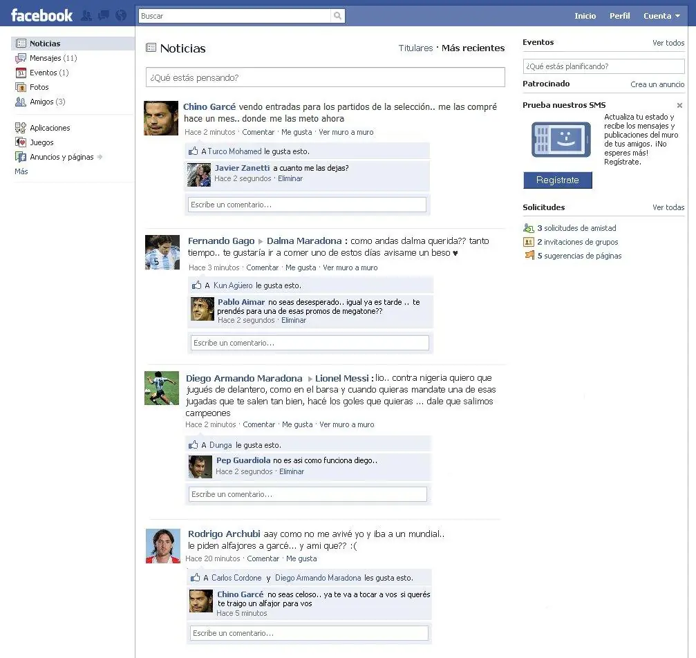Click Chino Garcé's post profile picture
Screen dimensions: 696x658
click(x=161, y=118)
